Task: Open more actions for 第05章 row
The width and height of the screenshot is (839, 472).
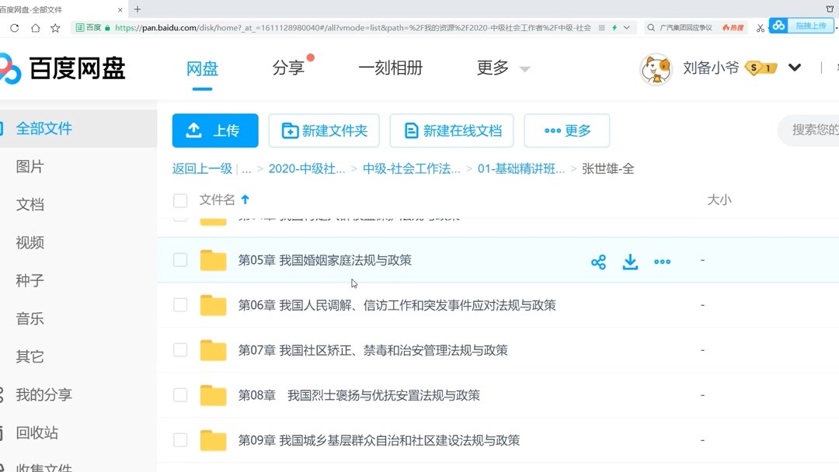Action: (662, 262)
